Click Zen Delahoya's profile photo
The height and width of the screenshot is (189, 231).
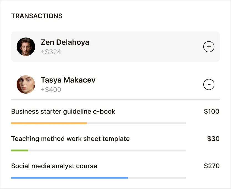[x=26, y=47]
